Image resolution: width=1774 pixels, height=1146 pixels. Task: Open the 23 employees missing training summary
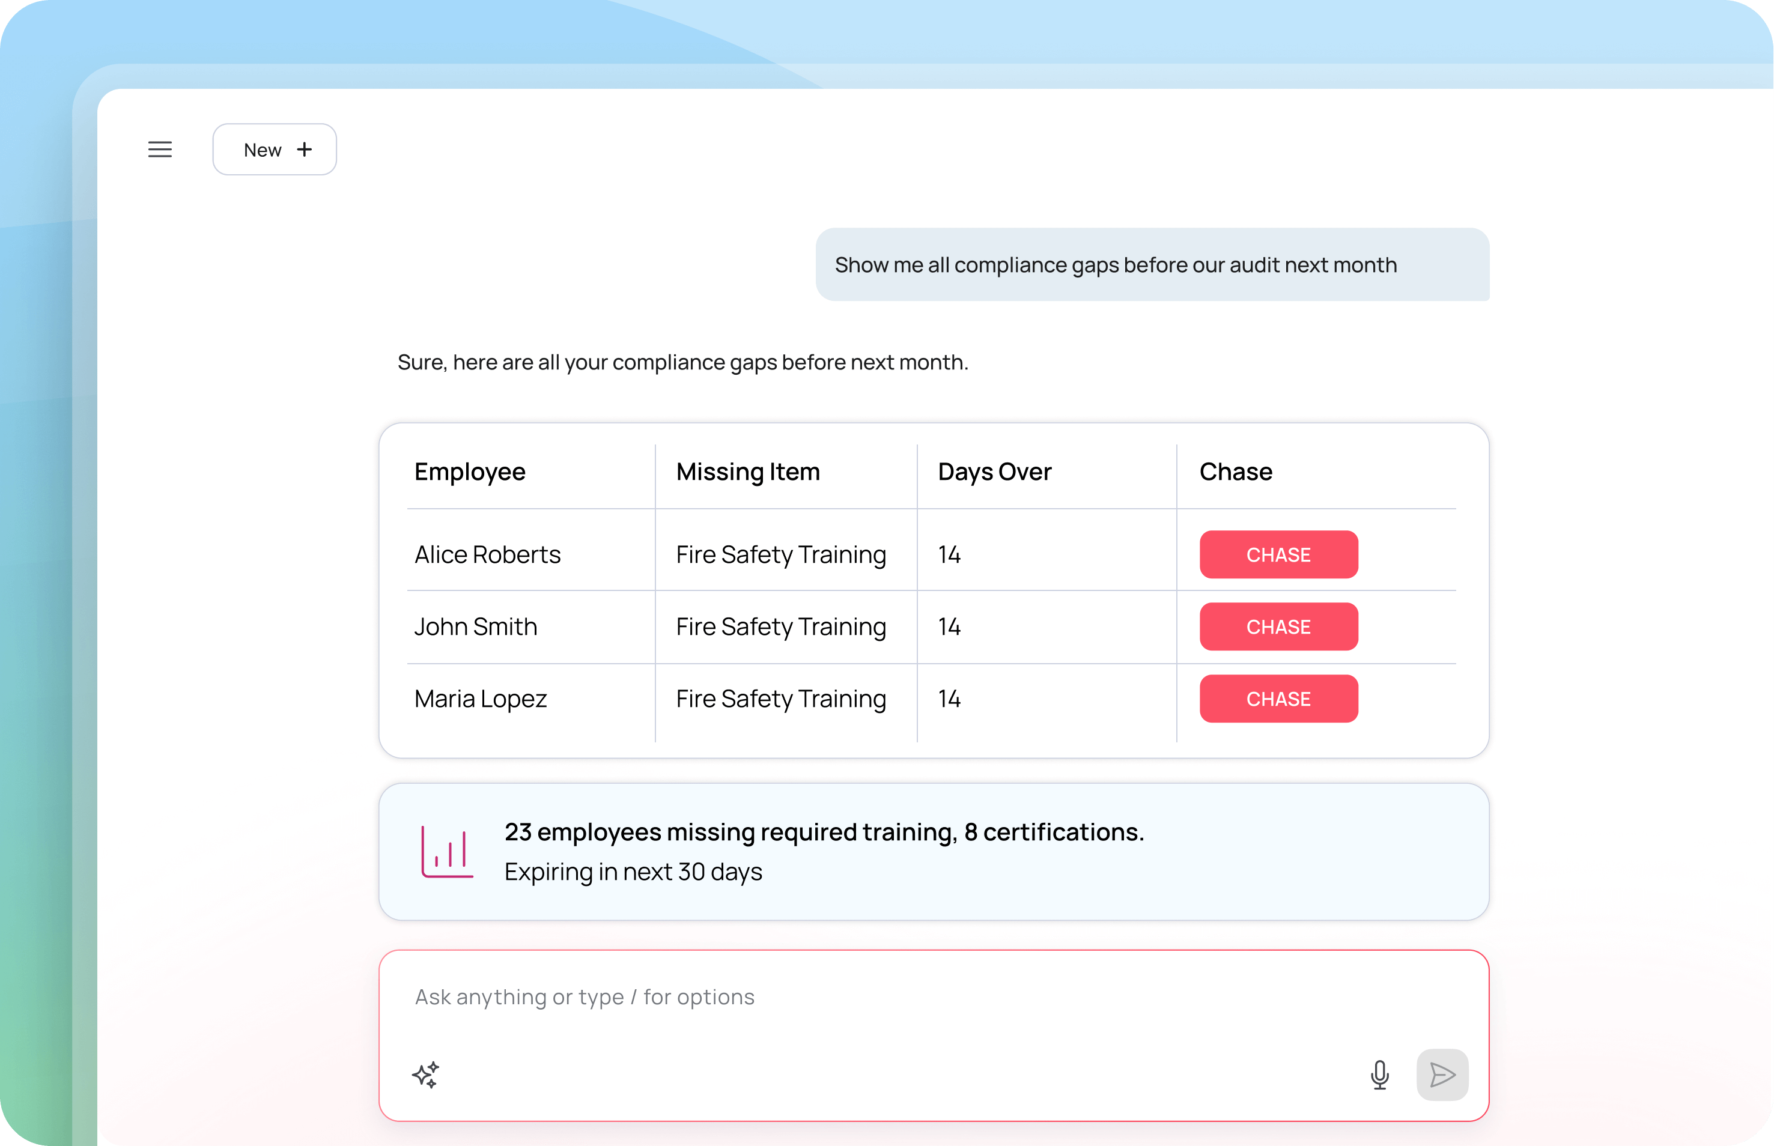click(x=824, y=832)
